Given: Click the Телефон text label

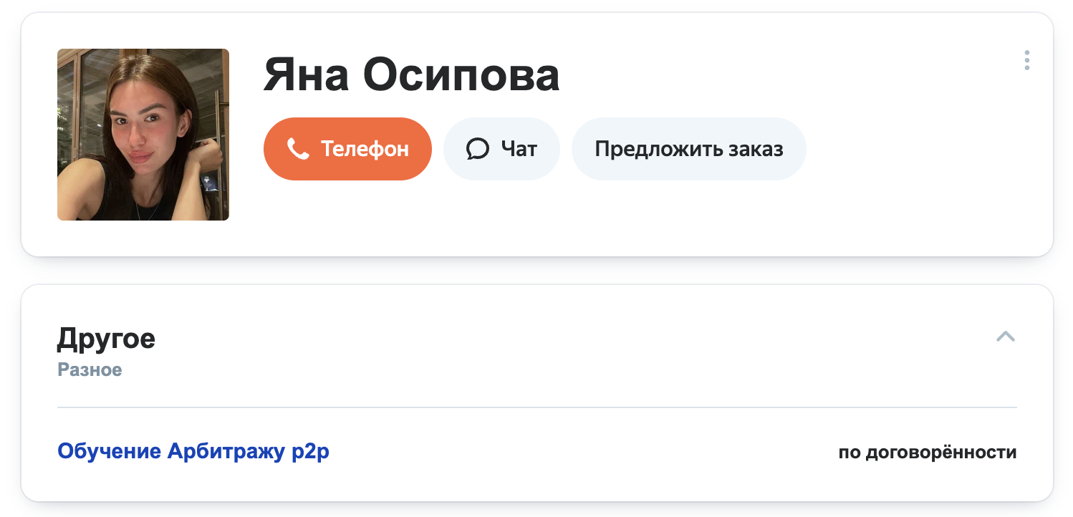Looking at the screenshot, I should (x=365, y=149).
